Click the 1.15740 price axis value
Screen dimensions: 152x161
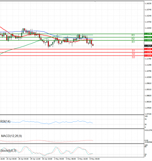[148, 10]
